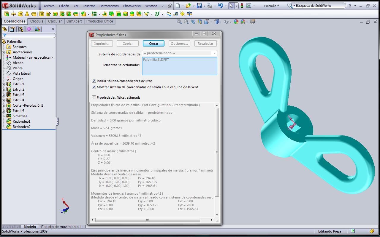The height and width of the screenshot is (237, 380).
Task: Click the Búsqueda de SolidWorks search field
Action: [316, 6]
